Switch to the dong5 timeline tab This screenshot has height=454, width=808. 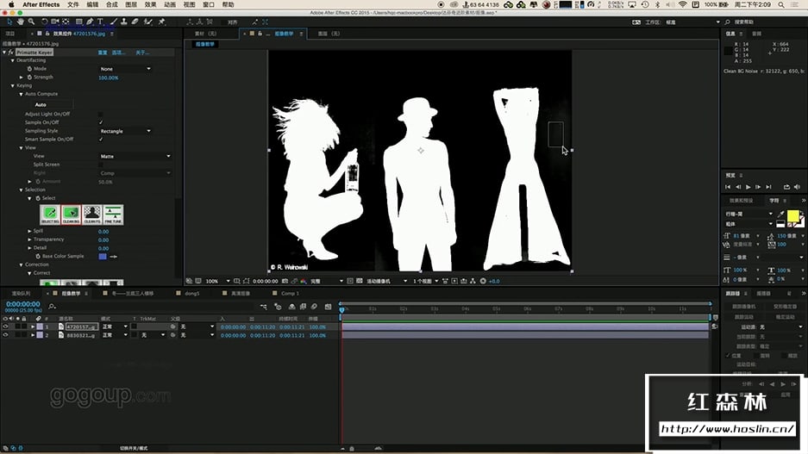pos(191,294)
